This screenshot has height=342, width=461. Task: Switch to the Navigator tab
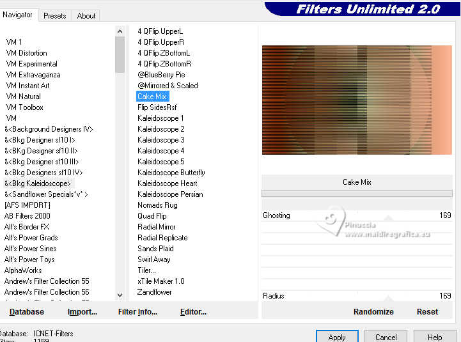coord(18,15)
